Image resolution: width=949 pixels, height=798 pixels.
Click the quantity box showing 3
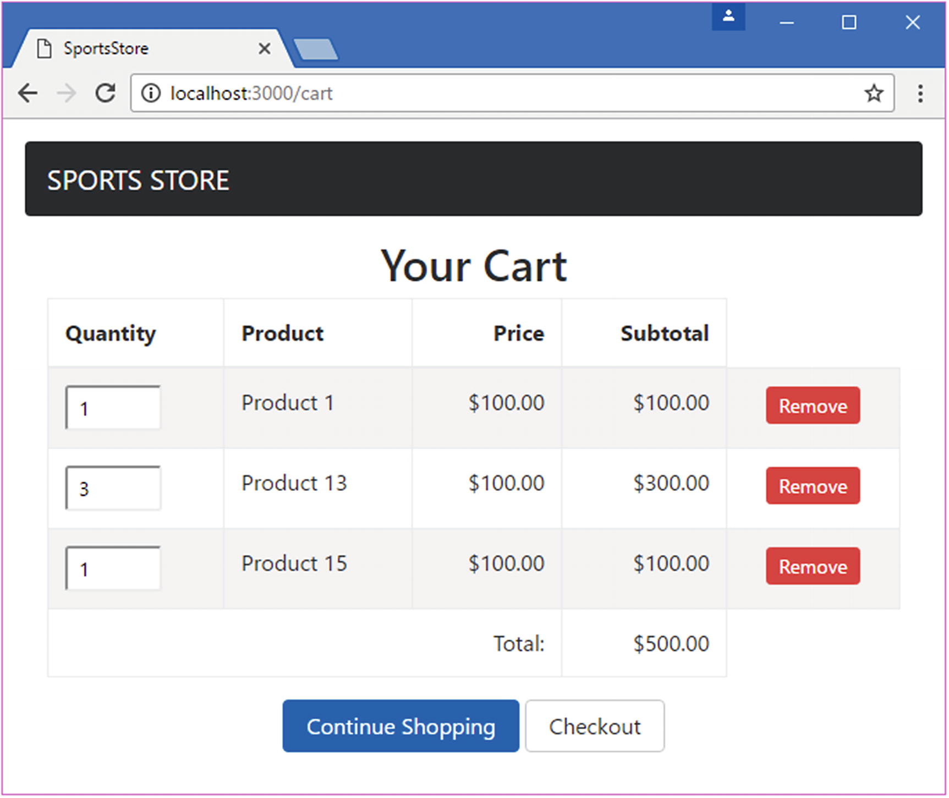113,488
